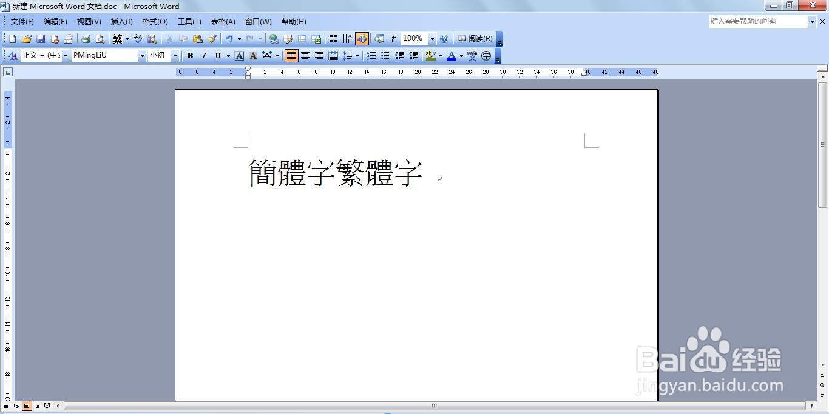Open the Columns layout button
This screenshot has width=829, height=414.
click(x=333, y=39)
